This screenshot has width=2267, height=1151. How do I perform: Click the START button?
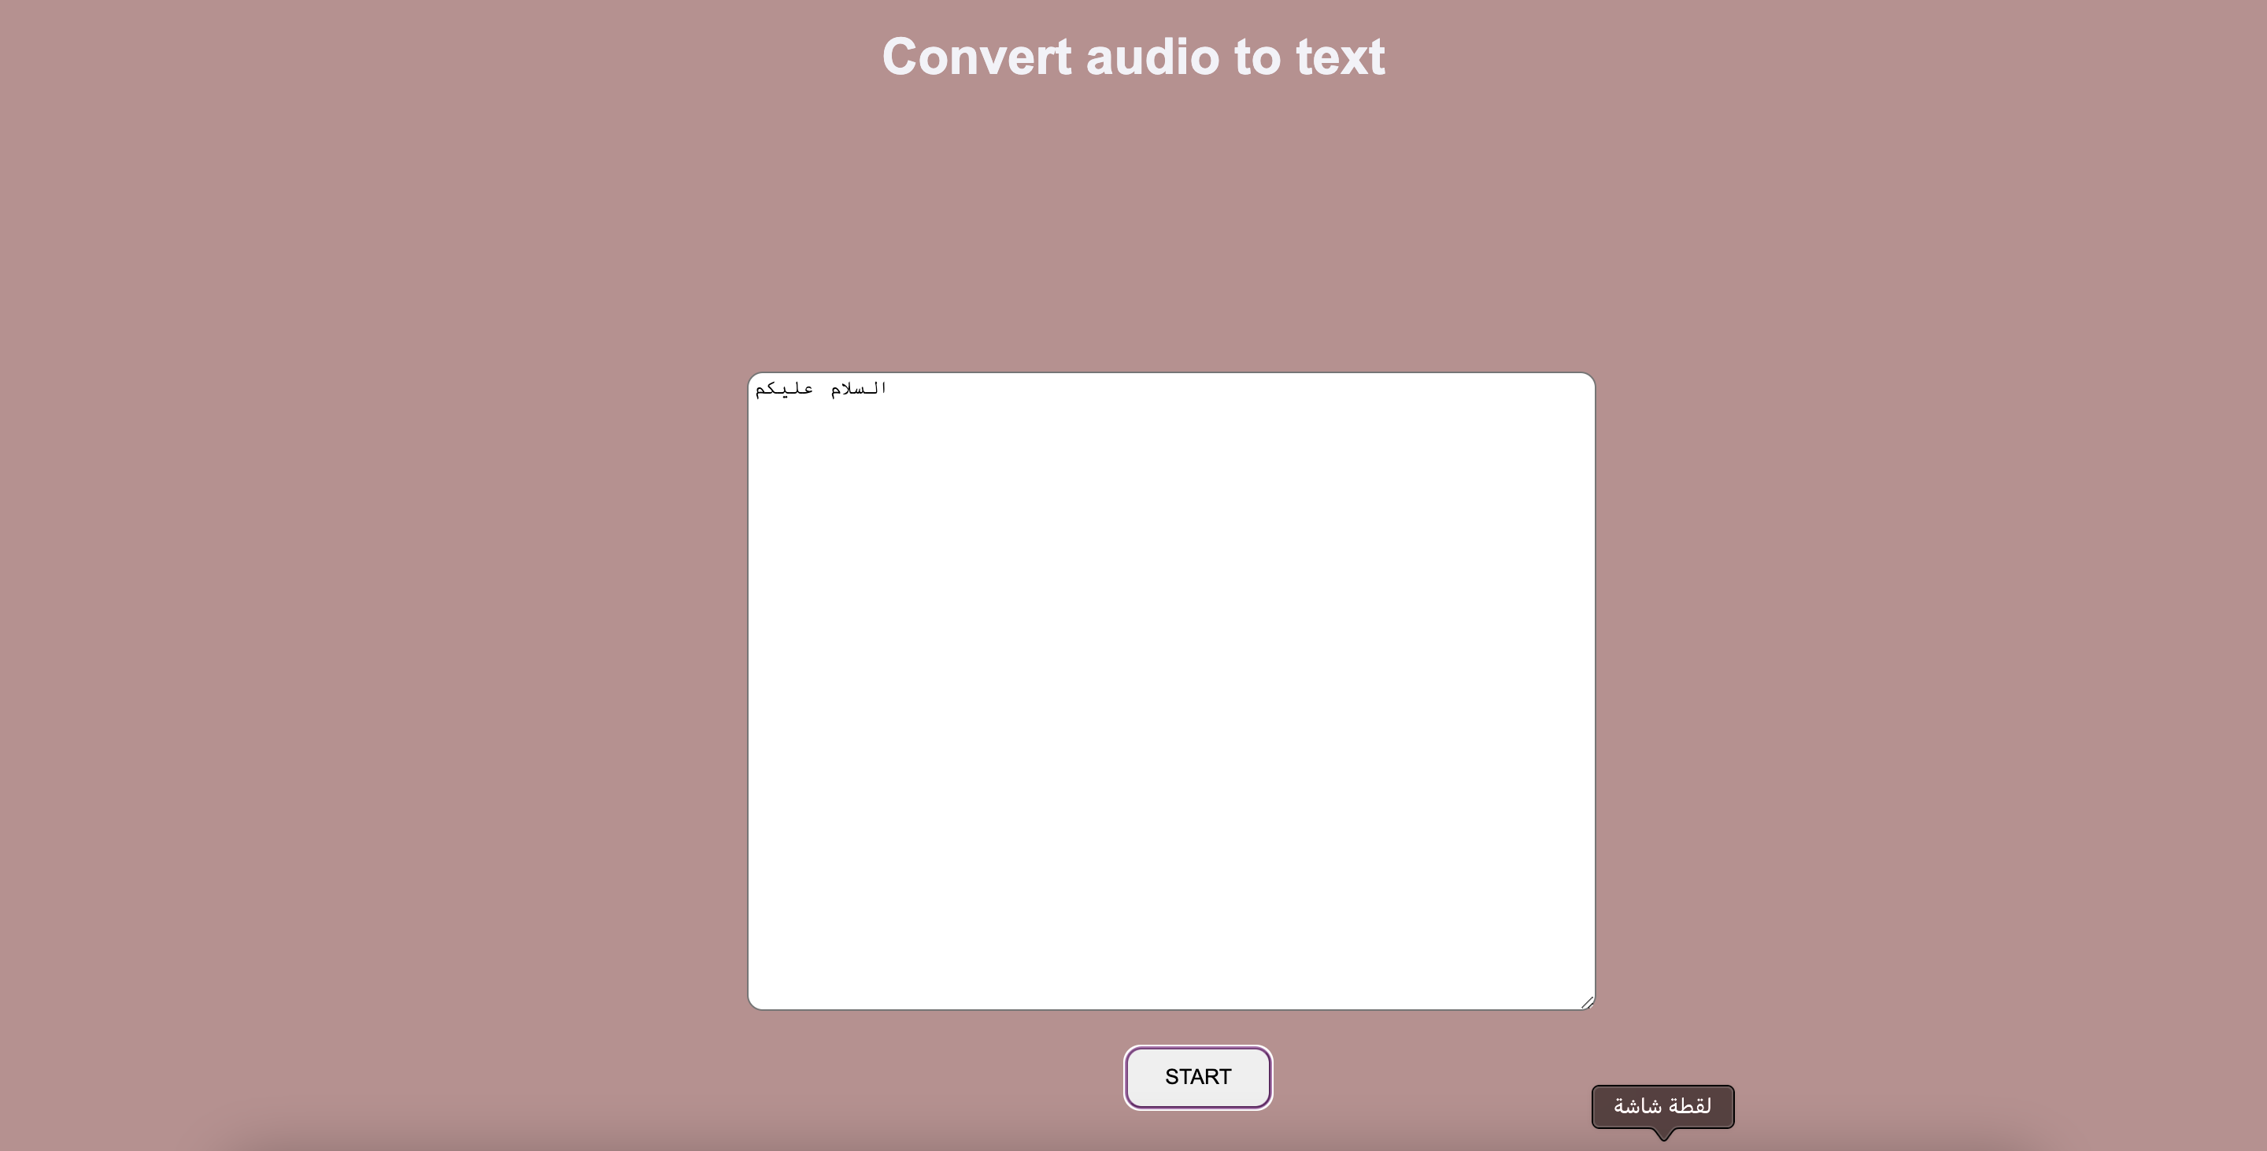tap(1198, 1077)
